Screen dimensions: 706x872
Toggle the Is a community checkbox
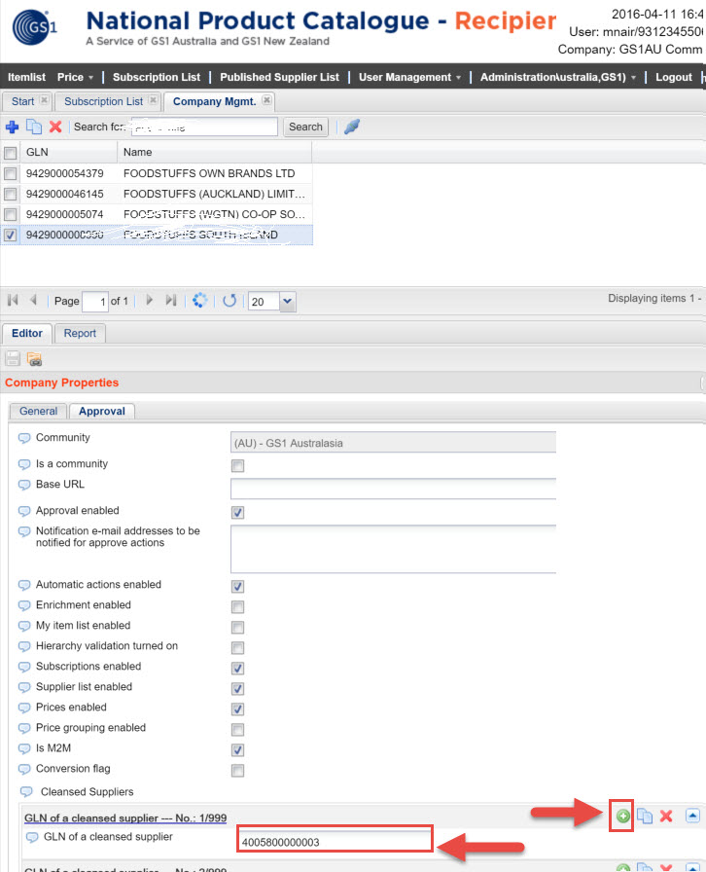[237, 465]
